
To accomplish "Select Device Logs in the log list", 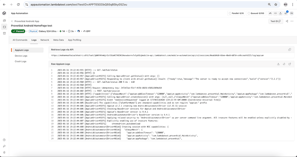I will pyautogui.click(x=21, y=56).
